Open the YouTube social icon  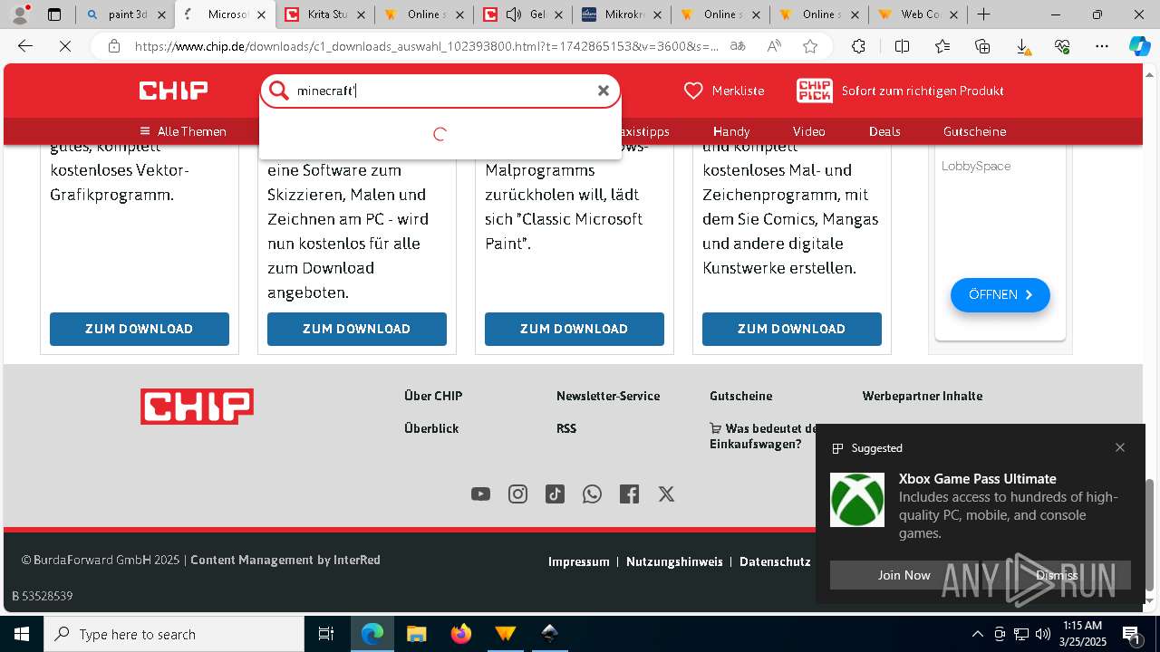pos(480,494)
